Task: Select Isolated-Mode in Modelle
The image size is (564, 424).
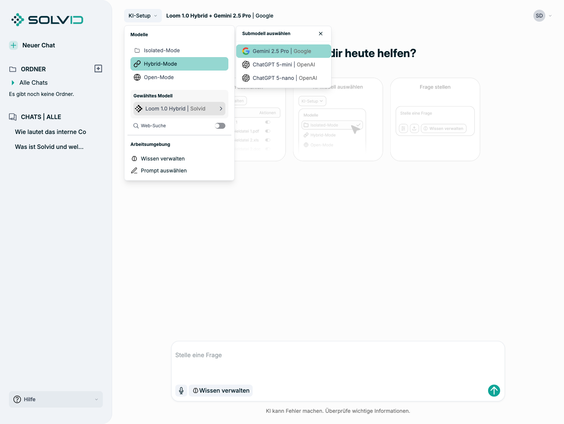Action: coord(179,50)
